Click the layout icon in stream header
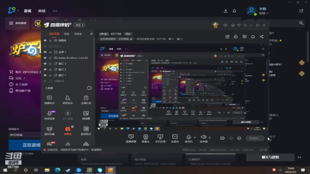Viewport: 310px width, 174px height. pos(245,37)
